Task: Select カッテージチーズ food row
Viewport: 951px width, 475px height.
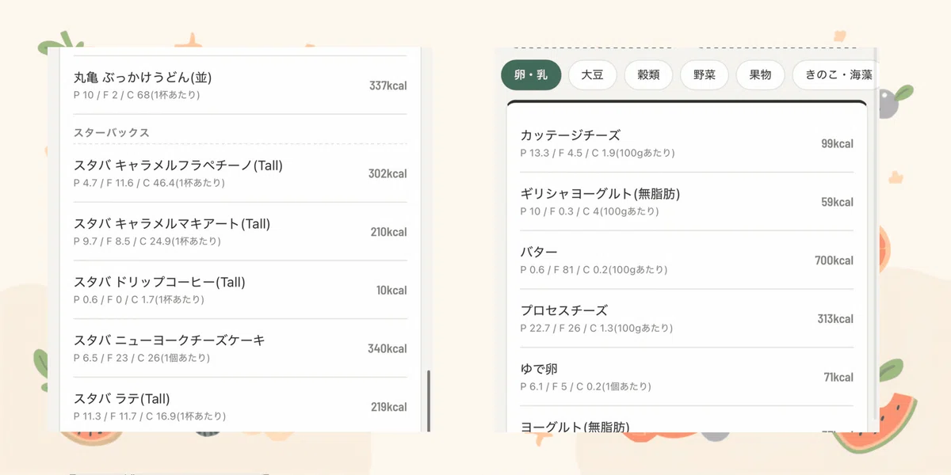Action: coord(687,143)
